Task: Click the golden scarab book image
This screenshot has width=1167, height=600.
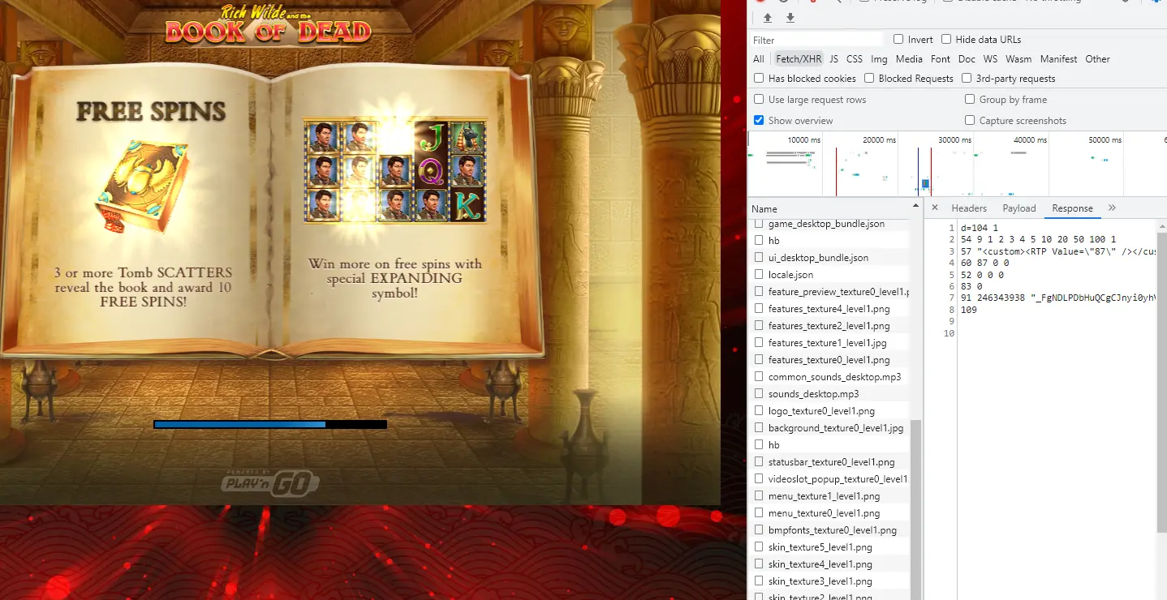Action: (142, 188)
